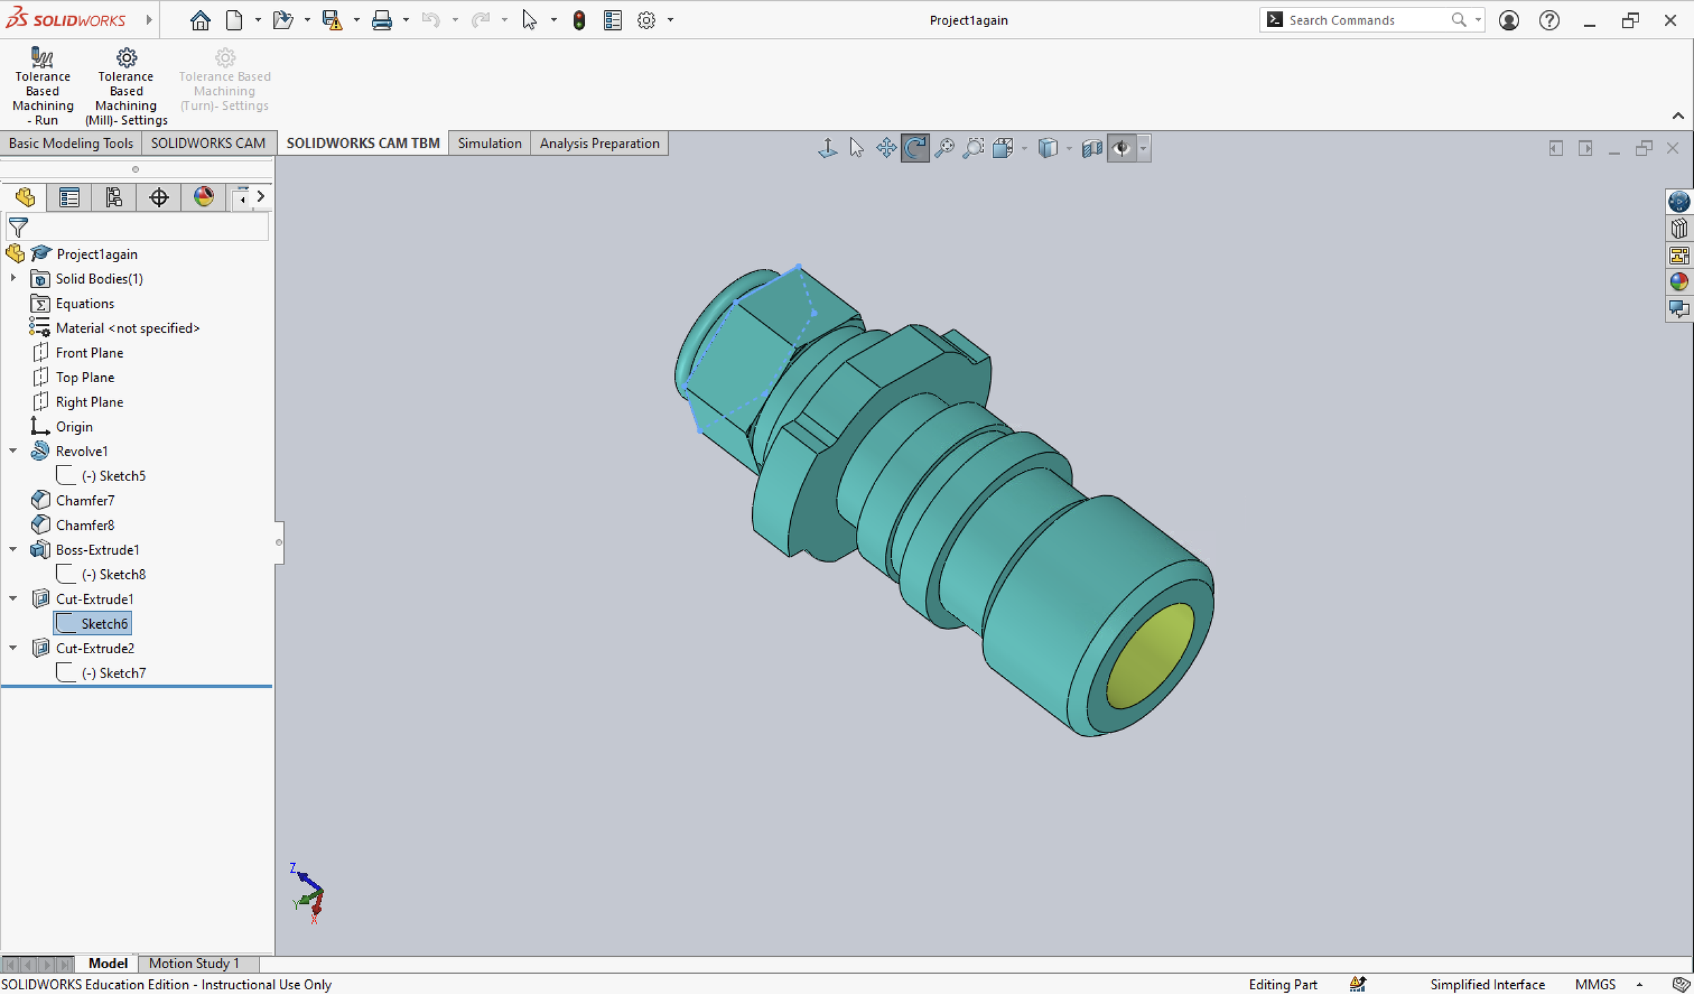Select Sketch7 in the feature tree
Viewport: 1694px width, 994px height.
122,673
